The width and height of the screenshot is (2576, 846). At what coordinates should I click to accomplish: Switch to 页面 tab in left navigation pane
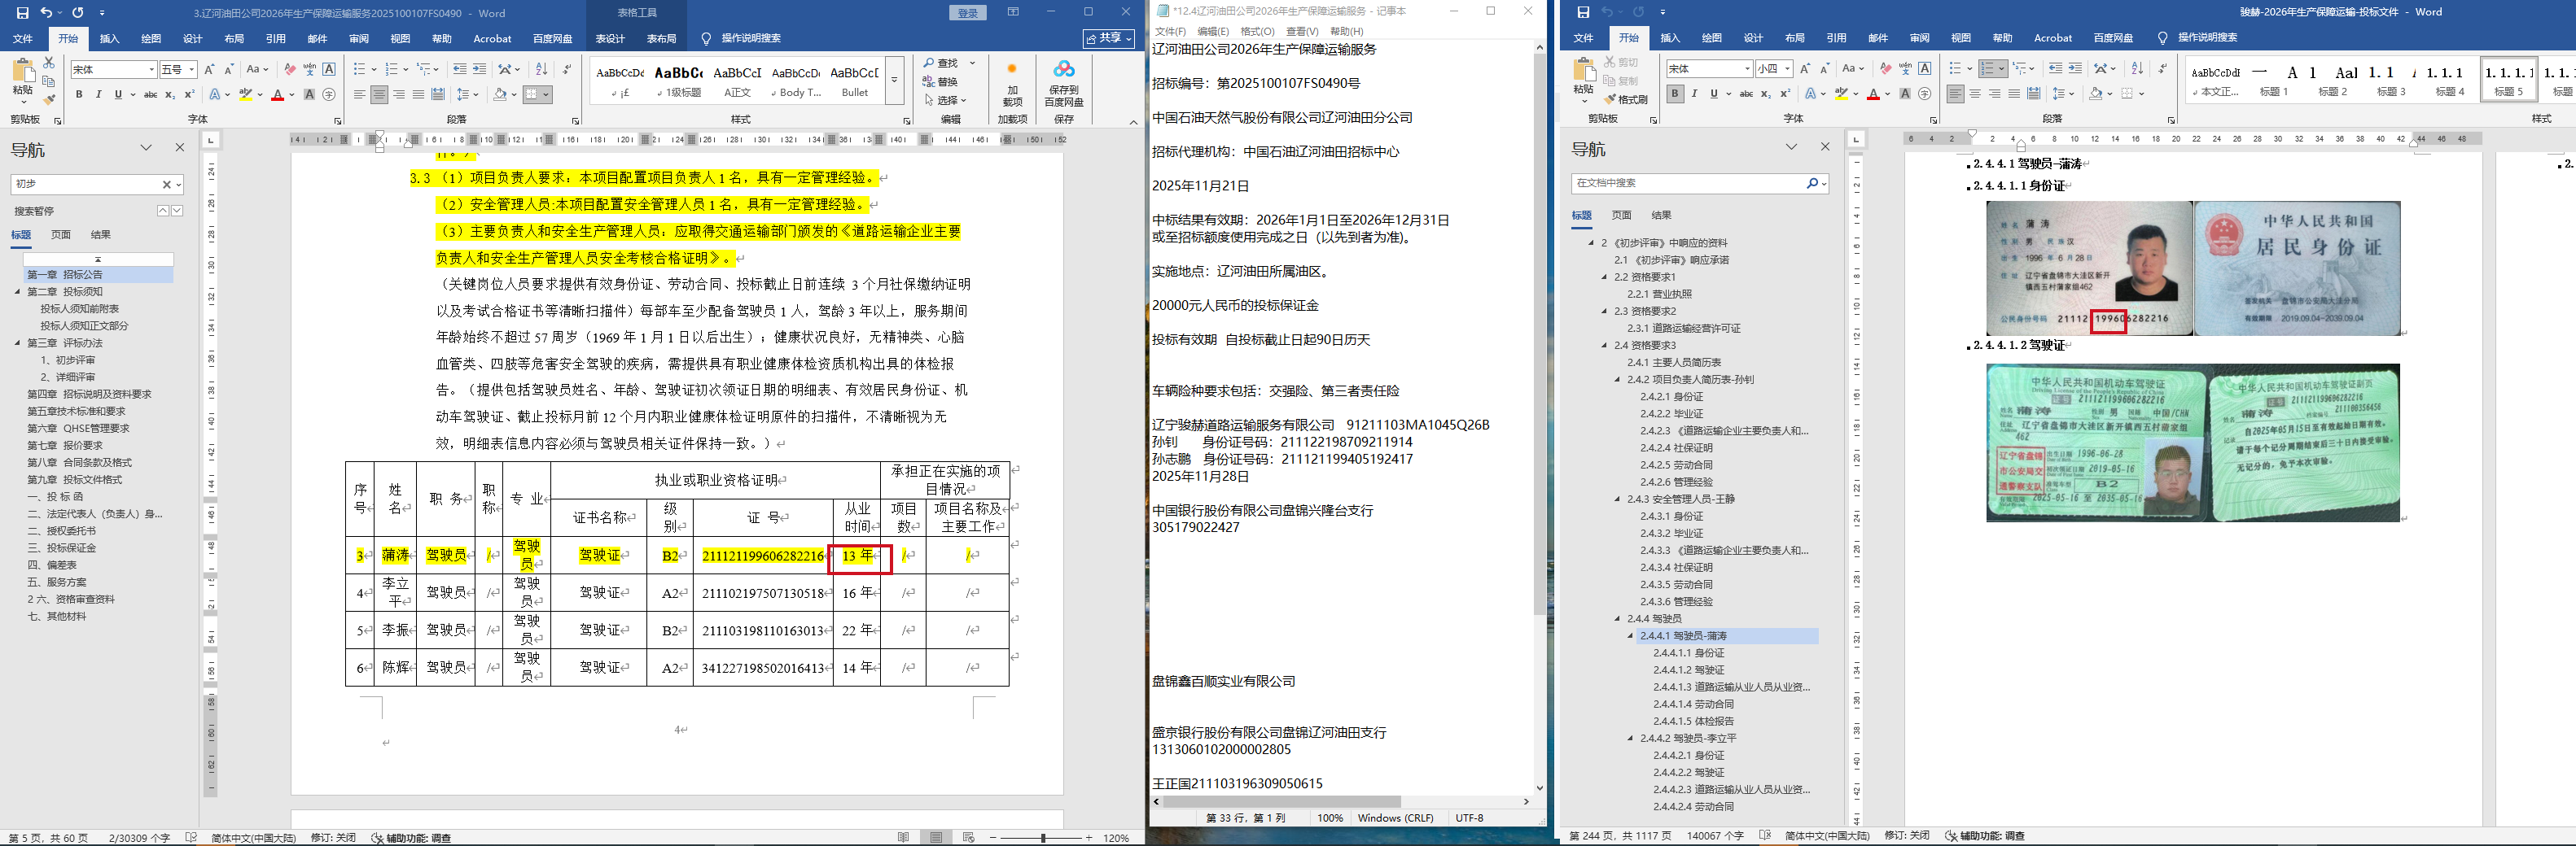point(61,235)
